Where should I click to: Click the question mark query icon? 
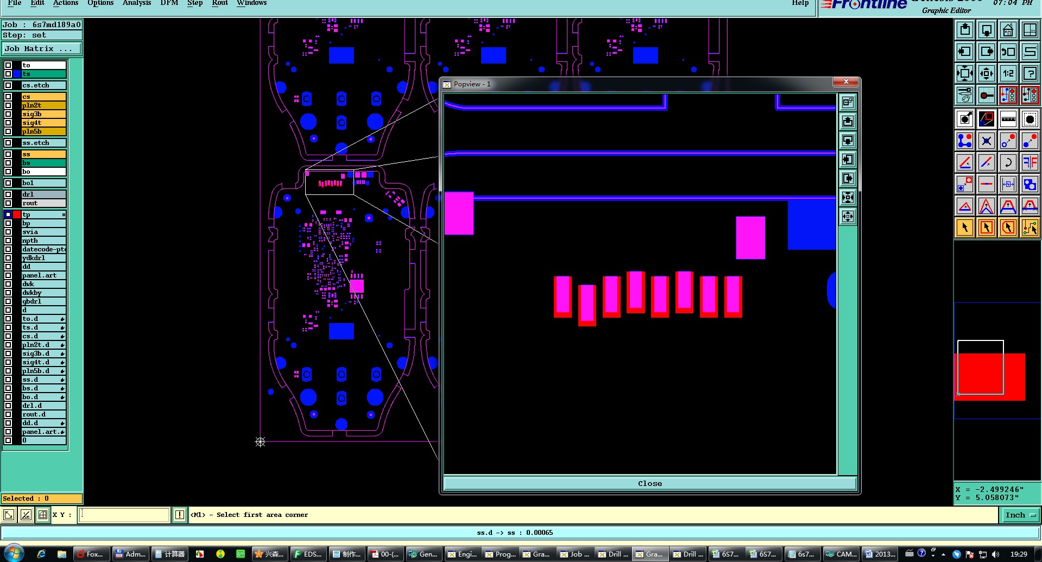tap(1030, 73)
